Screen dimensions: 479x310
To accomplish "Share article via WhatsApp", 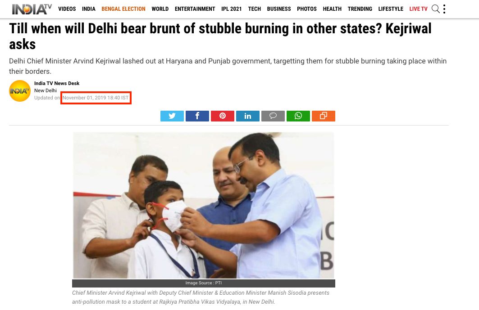I will (298, 116).
